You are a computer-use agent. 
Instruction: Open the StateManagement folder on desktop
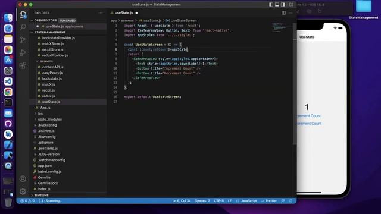point(364,10)
